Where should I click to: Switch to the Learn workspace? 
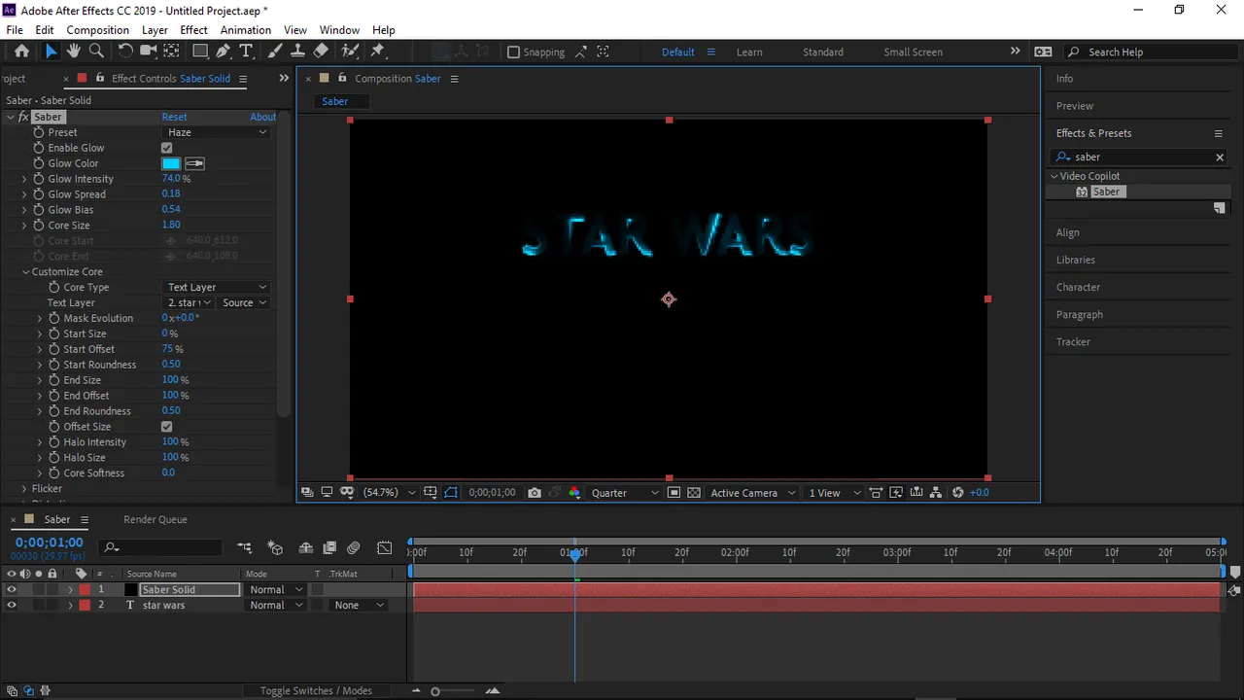749,52
